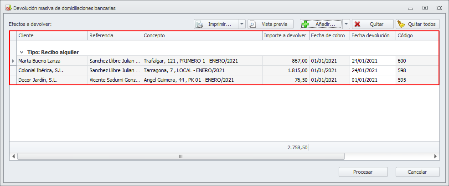
Task: Click the red X Quitar icon
Action: click(357, 24)
